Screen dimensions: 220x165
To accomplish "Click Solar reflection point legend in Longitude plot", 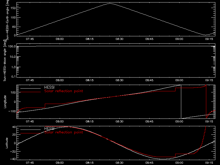I will pyautogui.click(x=64, y=91).
